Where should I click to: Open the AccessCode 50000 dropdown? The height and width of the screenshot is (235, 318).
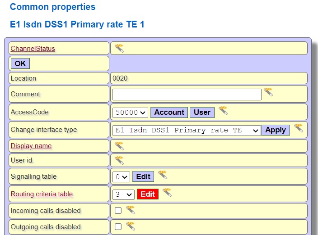pos(130,113)
